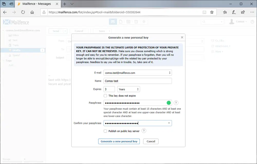This screenshot has height=164, width=257.
Task: Open Reading view icon in address bar
Action: [204, 12]
